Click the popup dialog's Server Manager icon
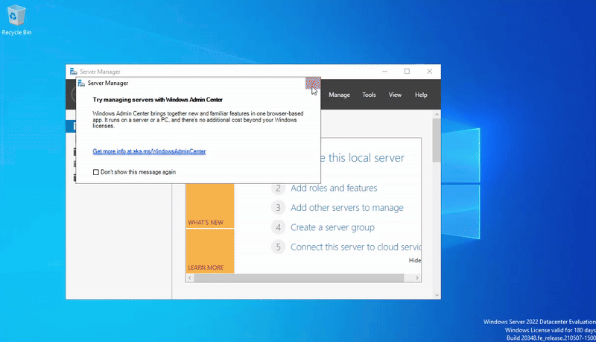Viewport: 596px width, 342px height. coord(81,83)
